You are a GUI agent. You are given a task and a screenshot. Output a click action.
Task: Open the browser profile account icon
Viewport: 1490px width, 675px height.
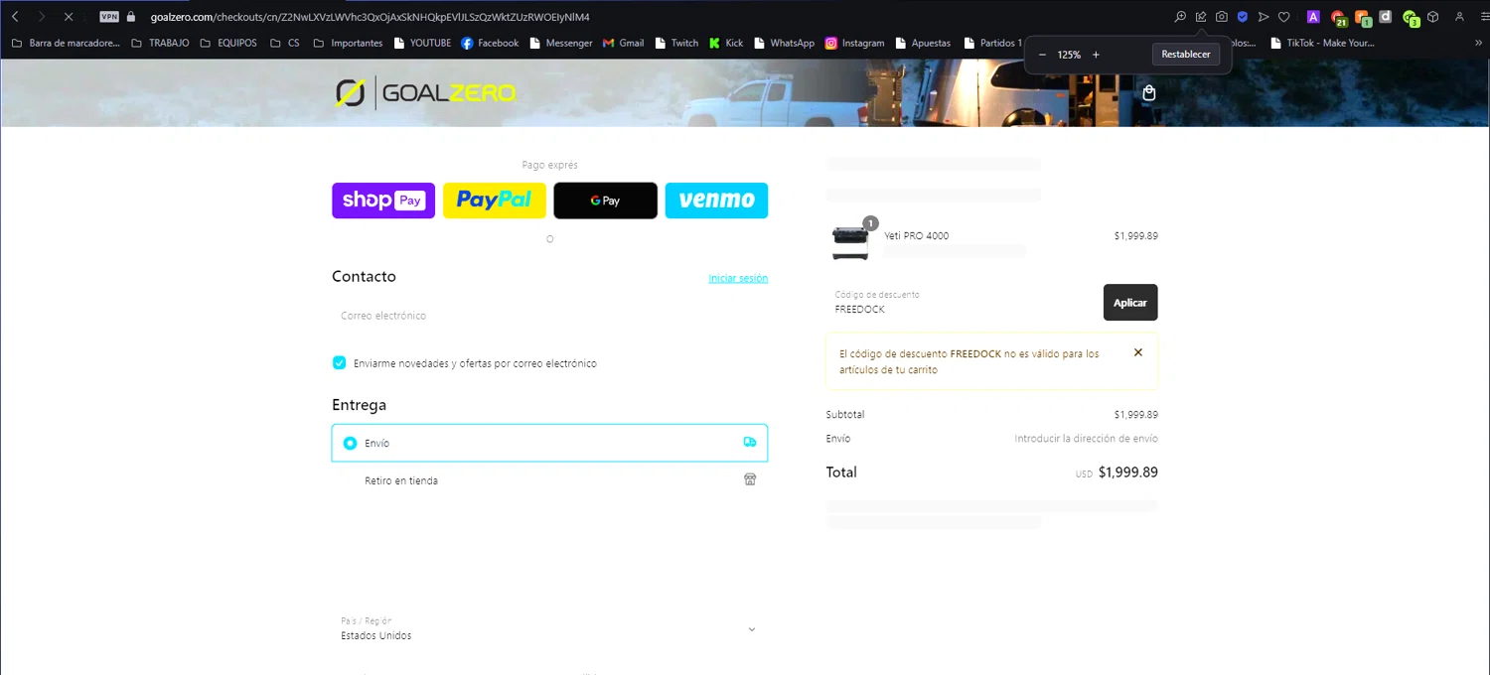1459,17
